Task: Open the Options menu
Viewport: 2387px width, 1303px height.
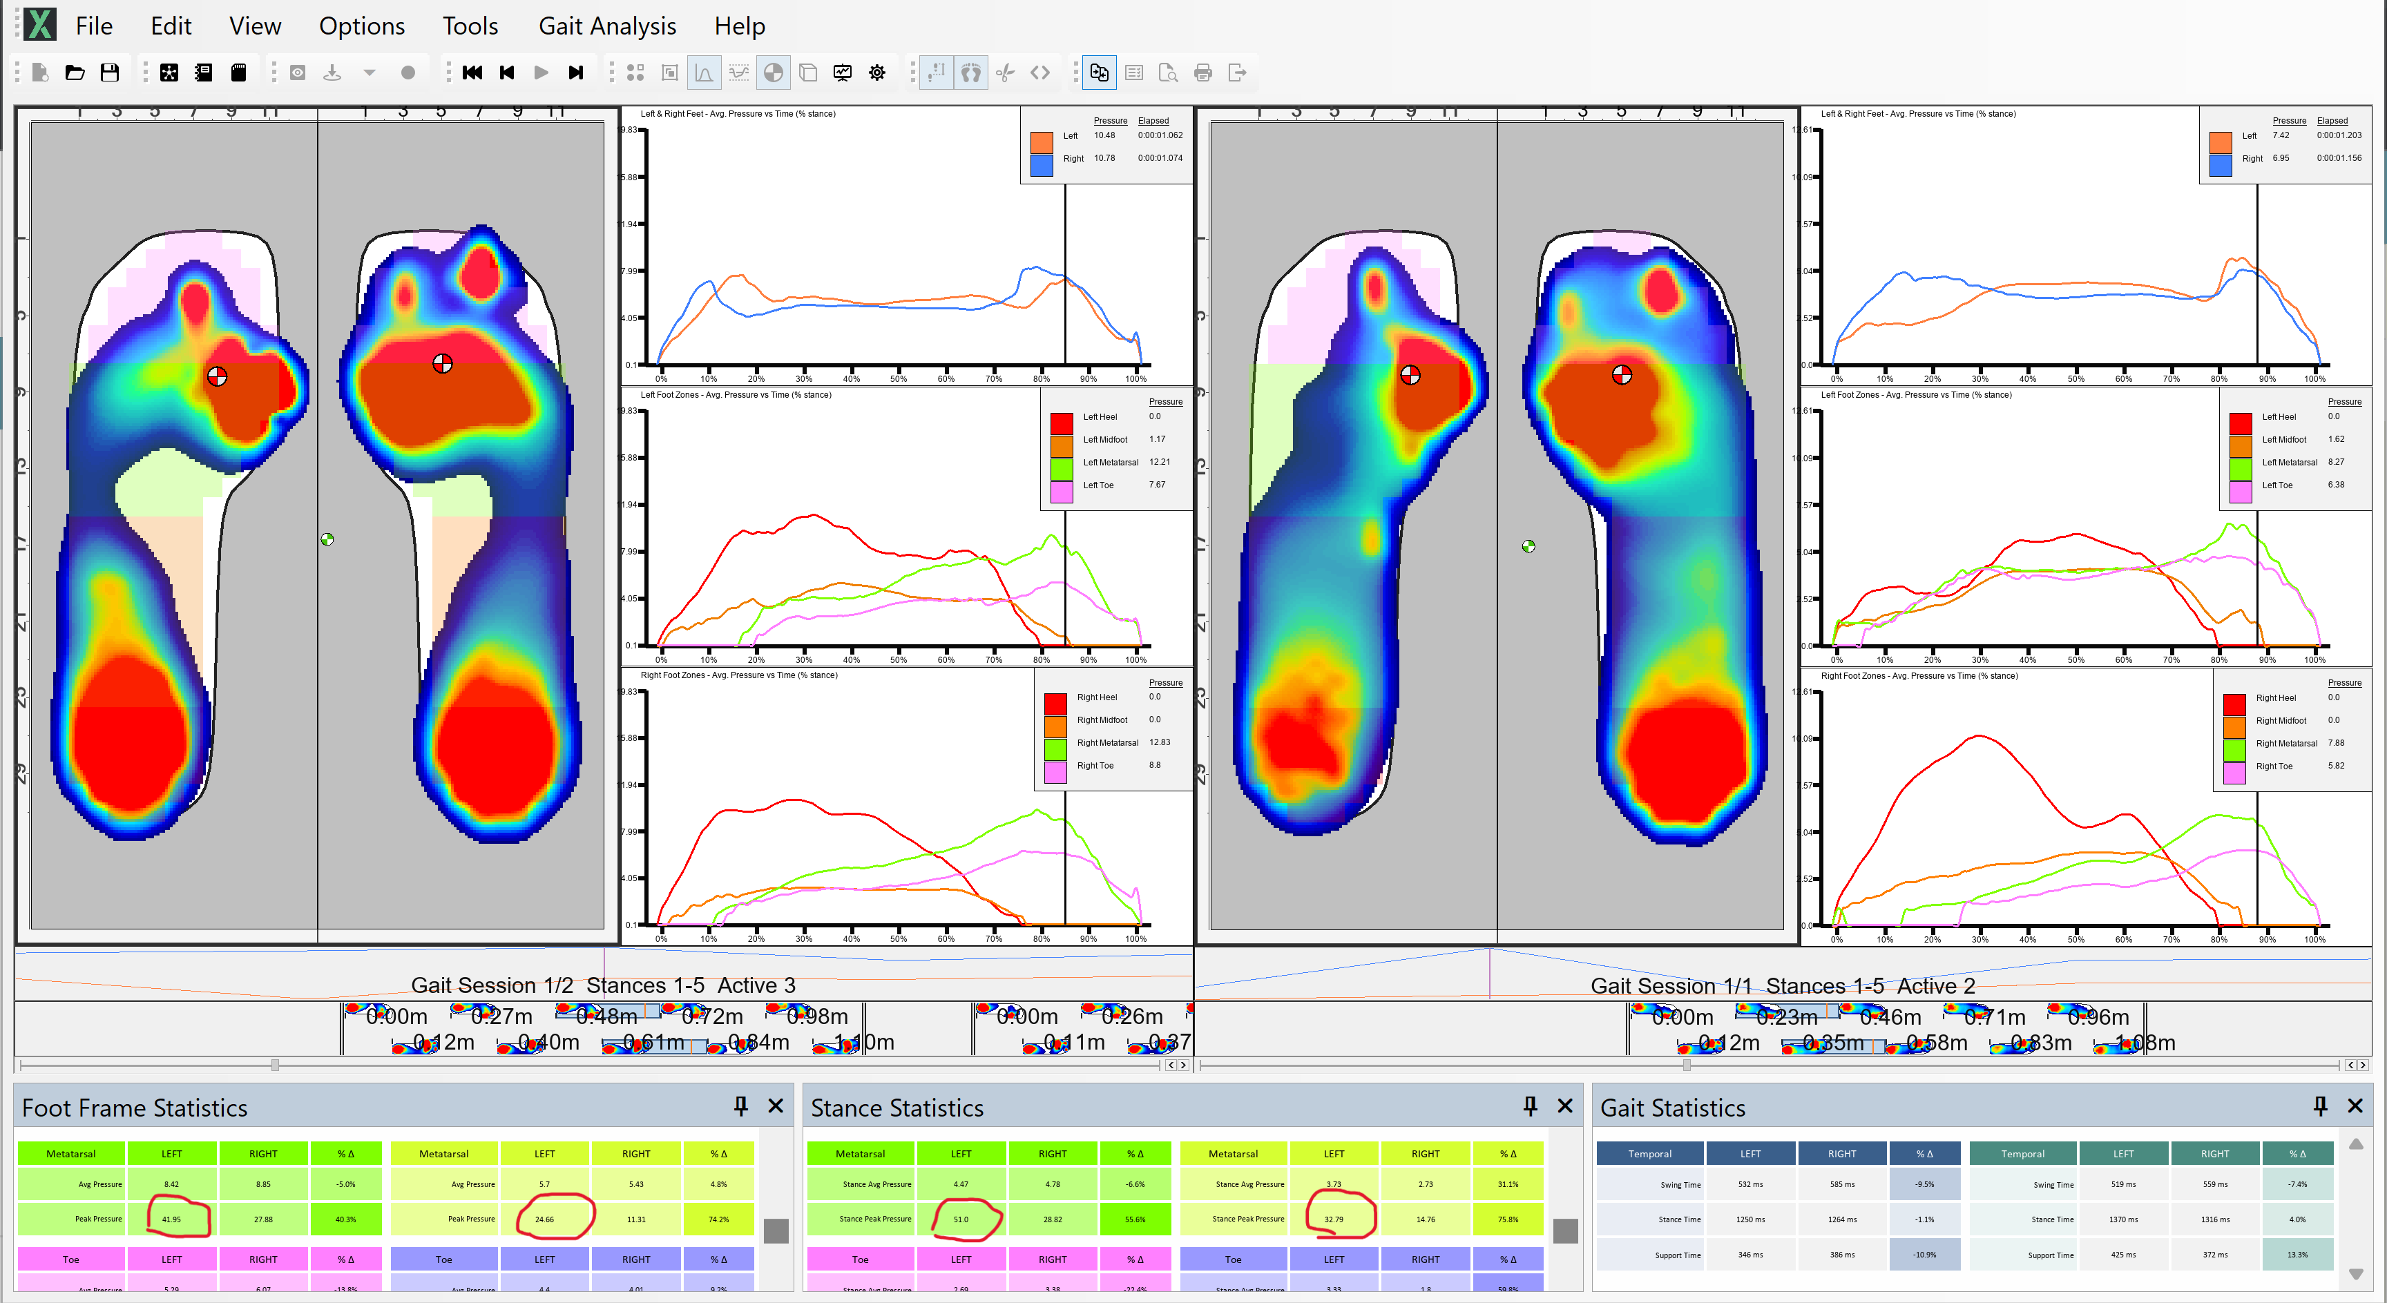Action: click(x=361, y=26)
